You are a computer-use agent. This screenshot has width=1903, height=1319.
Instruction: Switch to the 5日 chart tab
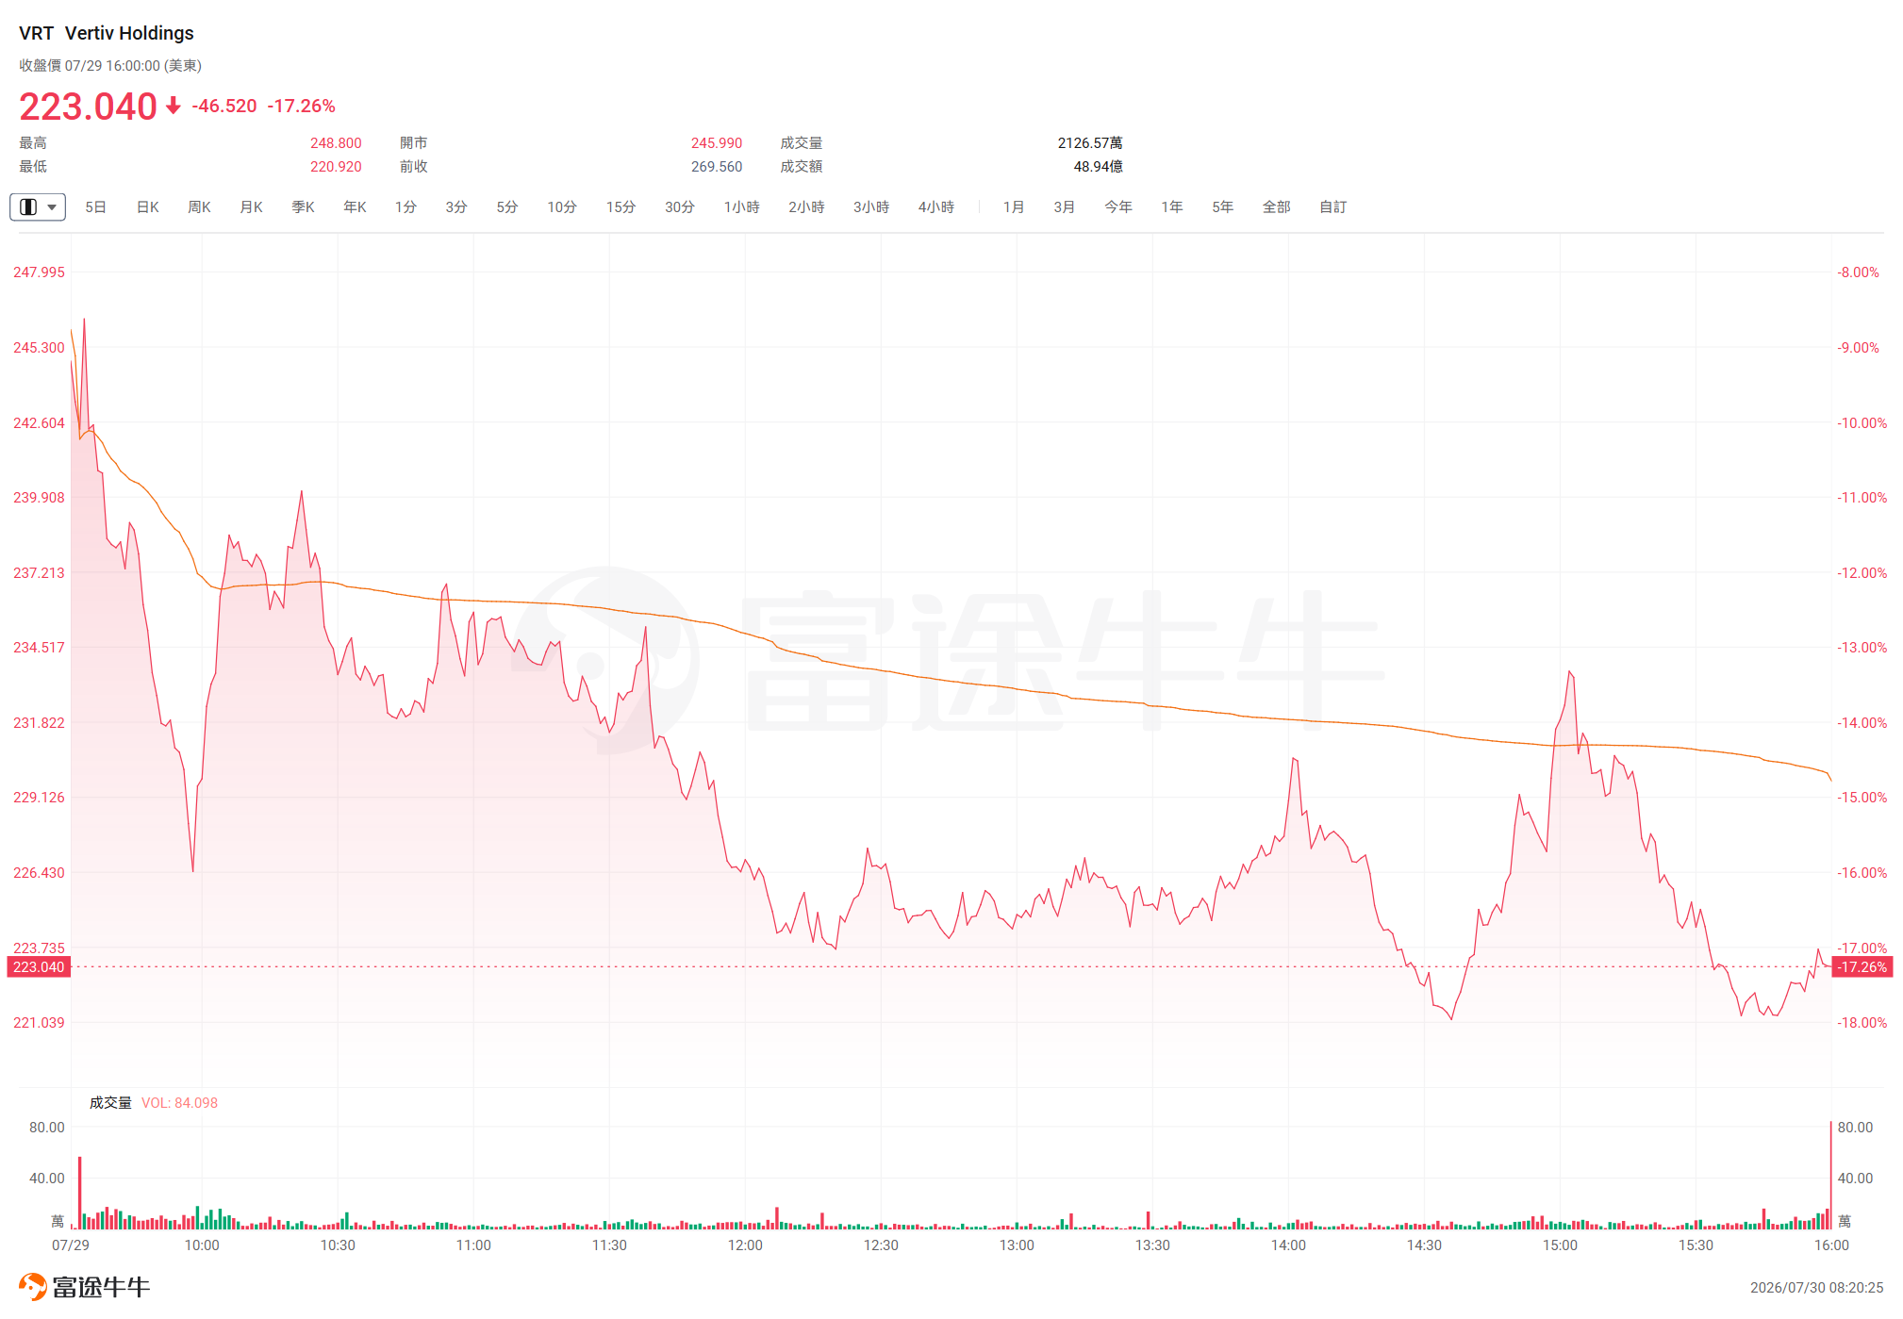coord(95,206)
